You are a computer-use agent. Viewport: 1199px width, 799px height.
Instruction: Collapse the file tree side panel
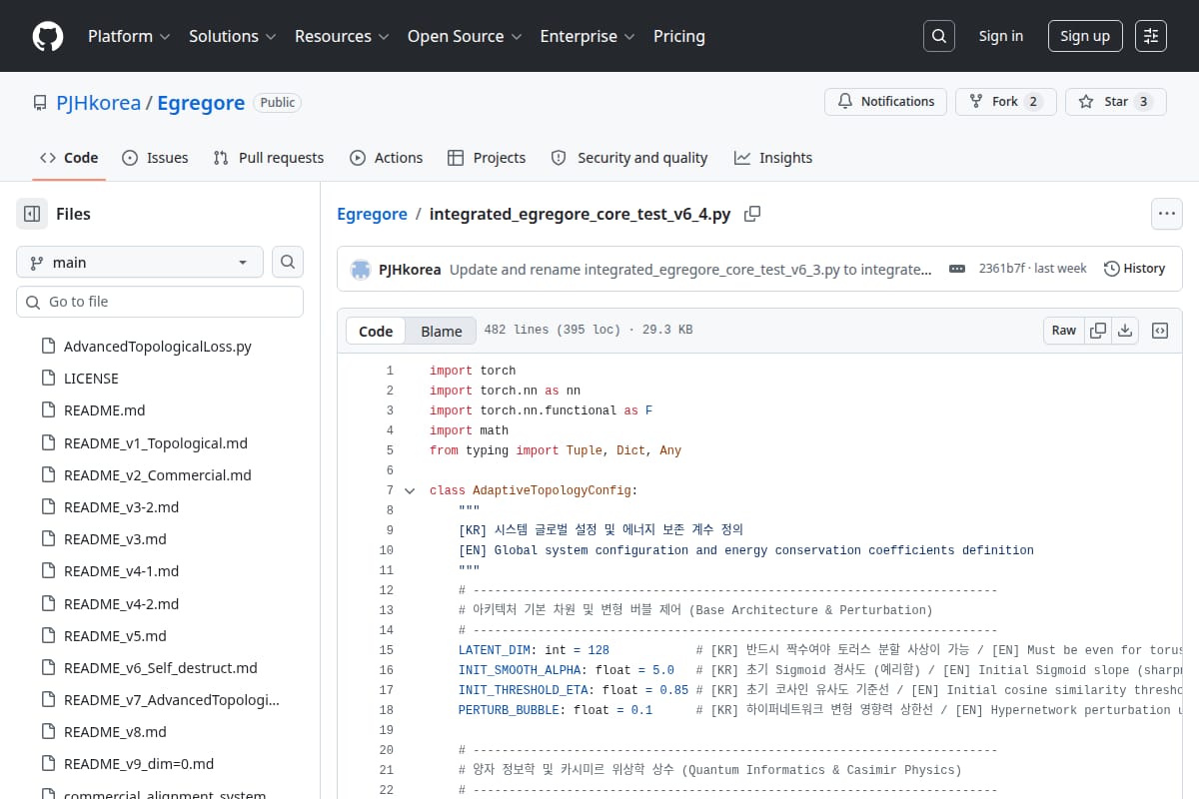(x=32, y=214)
